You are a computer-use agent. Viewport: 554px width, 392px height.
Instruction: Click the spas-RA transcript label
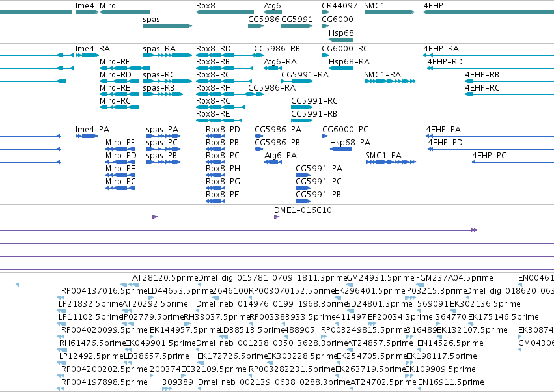click(159, 49)
